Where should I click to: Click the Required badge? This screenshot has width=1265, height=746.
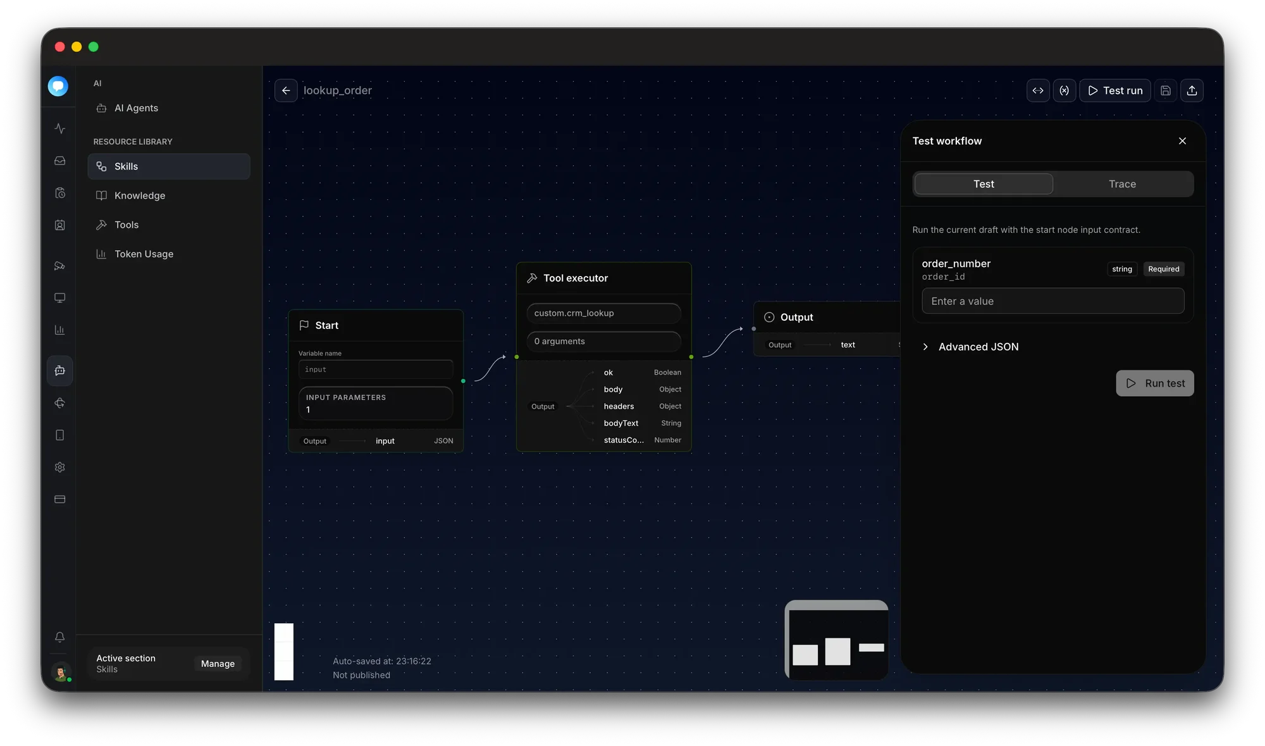coord(1164,269)
